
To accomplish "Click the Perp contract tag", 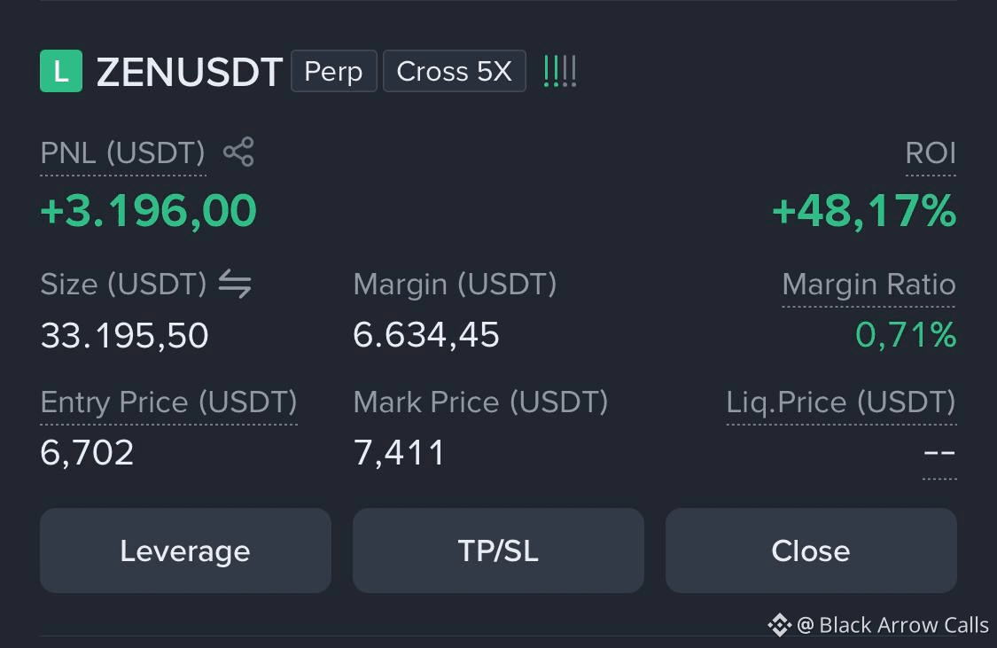I will pos(334,71).
